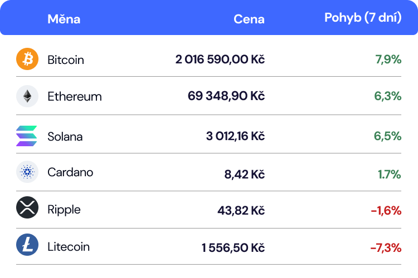The height and width of the screenshot is (278, 418).
Task: Select the Solana name label
Action: (65, 136)
